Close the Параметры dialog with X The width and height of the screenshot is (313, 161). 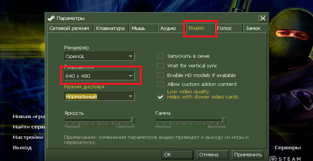coord(262,18)
